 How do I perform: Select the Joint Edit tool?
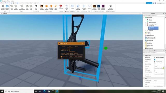12,7
